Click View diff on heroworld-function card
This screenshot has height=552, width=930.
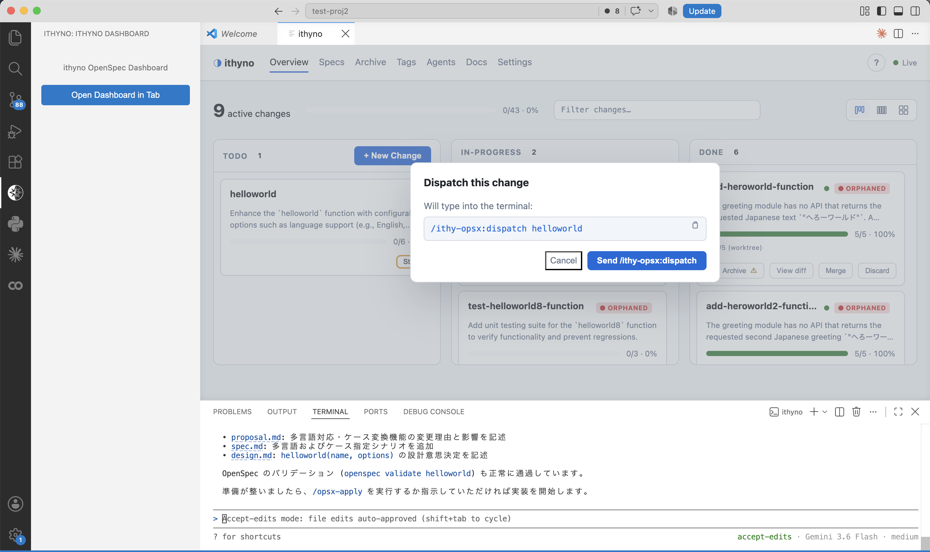pyautogui.click(x=791, y=271)
